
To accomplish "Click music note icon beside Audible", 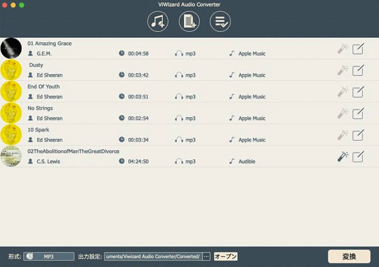I will point(232,161).
